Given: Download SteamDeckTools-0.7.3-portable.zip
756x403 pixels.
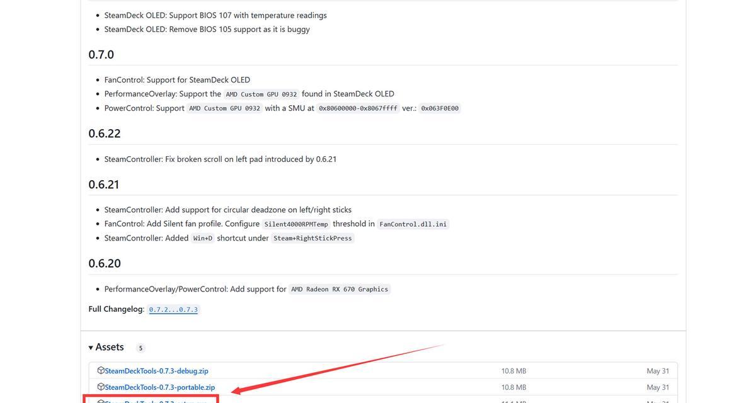Looking at the screenshot, I should pos(160,387).
